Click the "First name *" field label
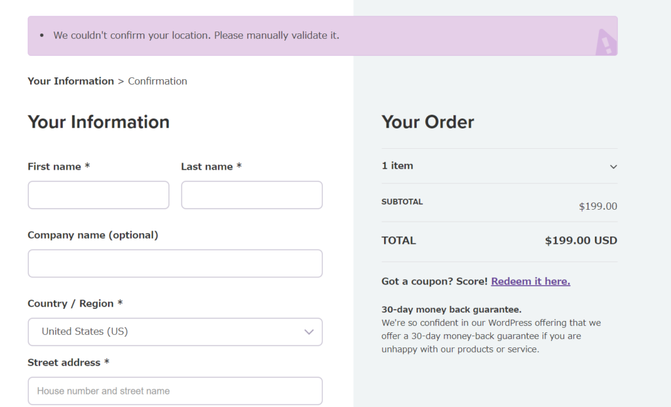The width and height of the screenshot is (671, 407). [58, 166]
